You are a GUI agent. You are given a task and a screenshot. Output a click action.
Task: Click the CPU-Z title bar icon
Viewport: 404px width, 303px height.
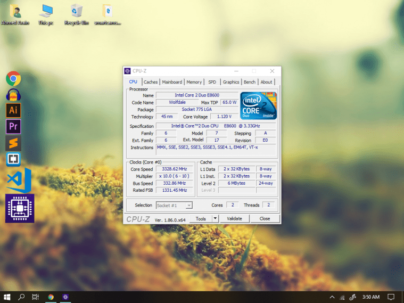[128, 71]
